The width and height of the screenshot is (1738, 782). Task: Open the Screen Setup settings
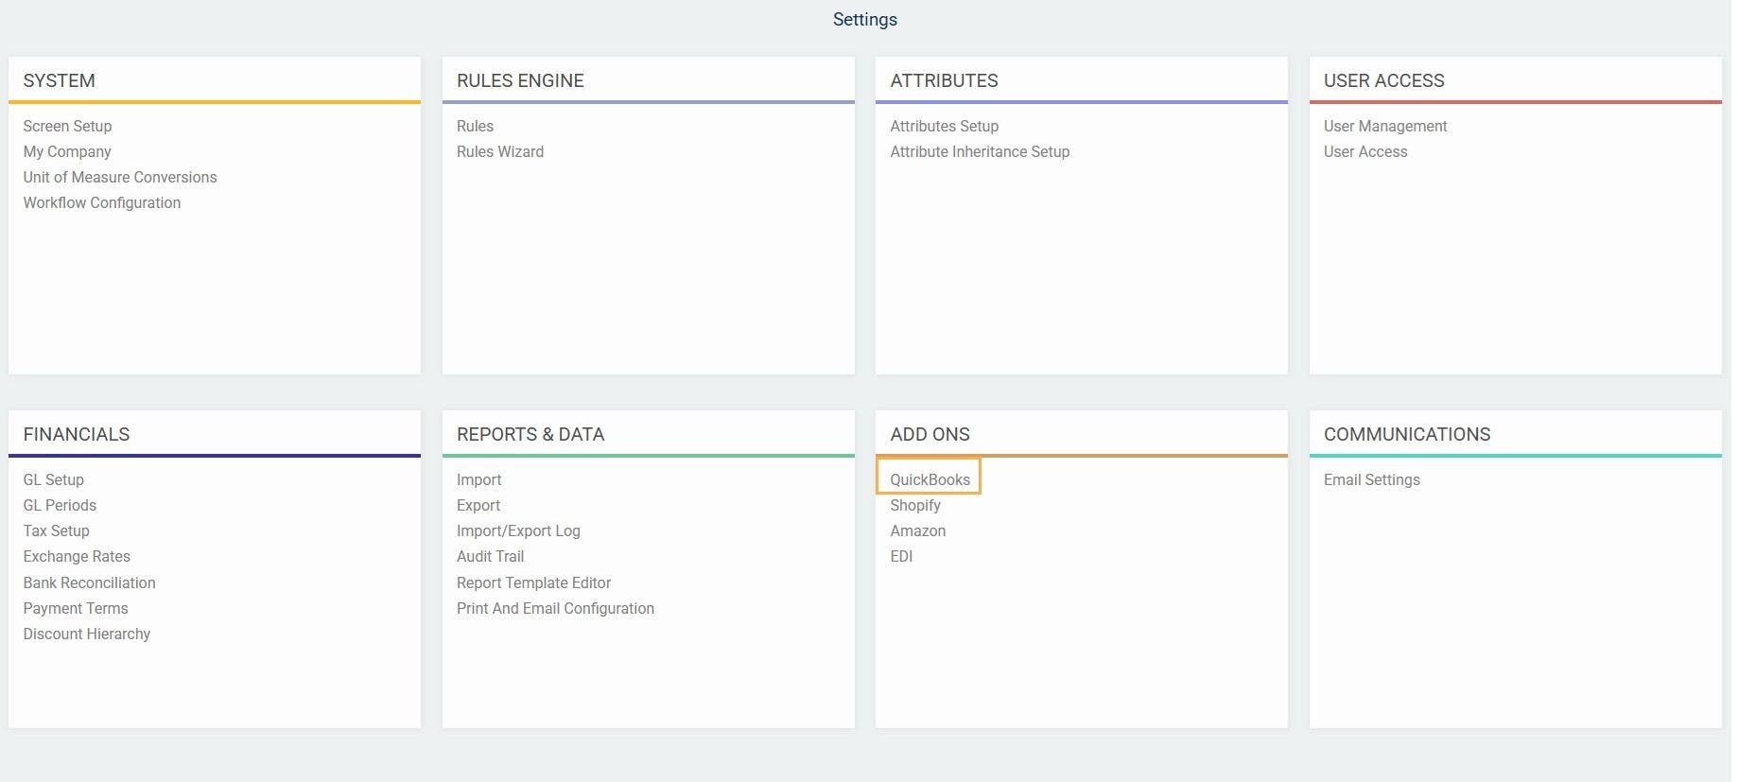(67, 126)
